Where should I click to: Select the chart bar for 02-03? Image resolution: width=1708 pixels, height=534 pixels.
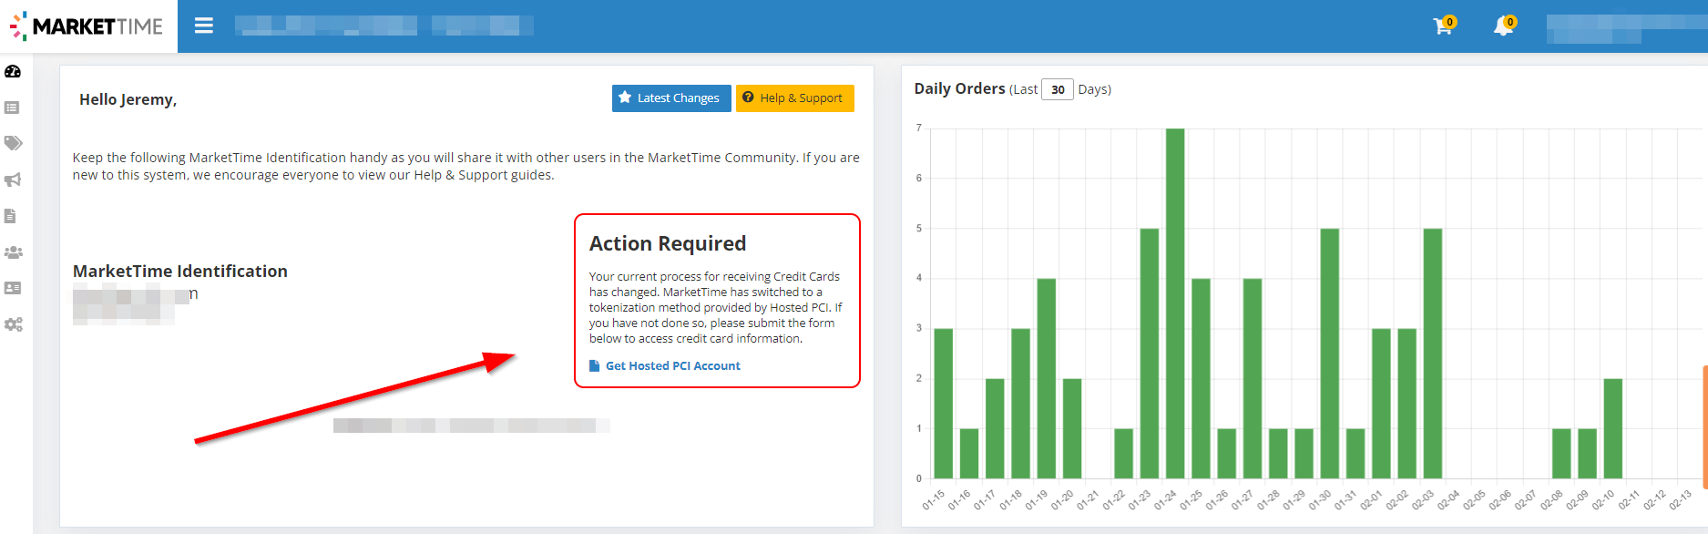[1433, 354]
